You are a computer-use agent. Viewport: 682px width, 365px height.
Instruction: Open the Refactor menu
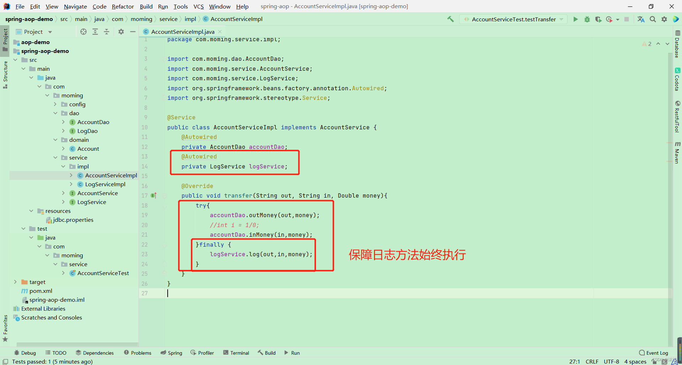pyautogui.click(x=123, y=6)
